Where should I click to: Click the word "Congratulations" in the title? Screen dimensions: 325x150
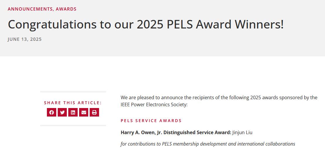52,24
